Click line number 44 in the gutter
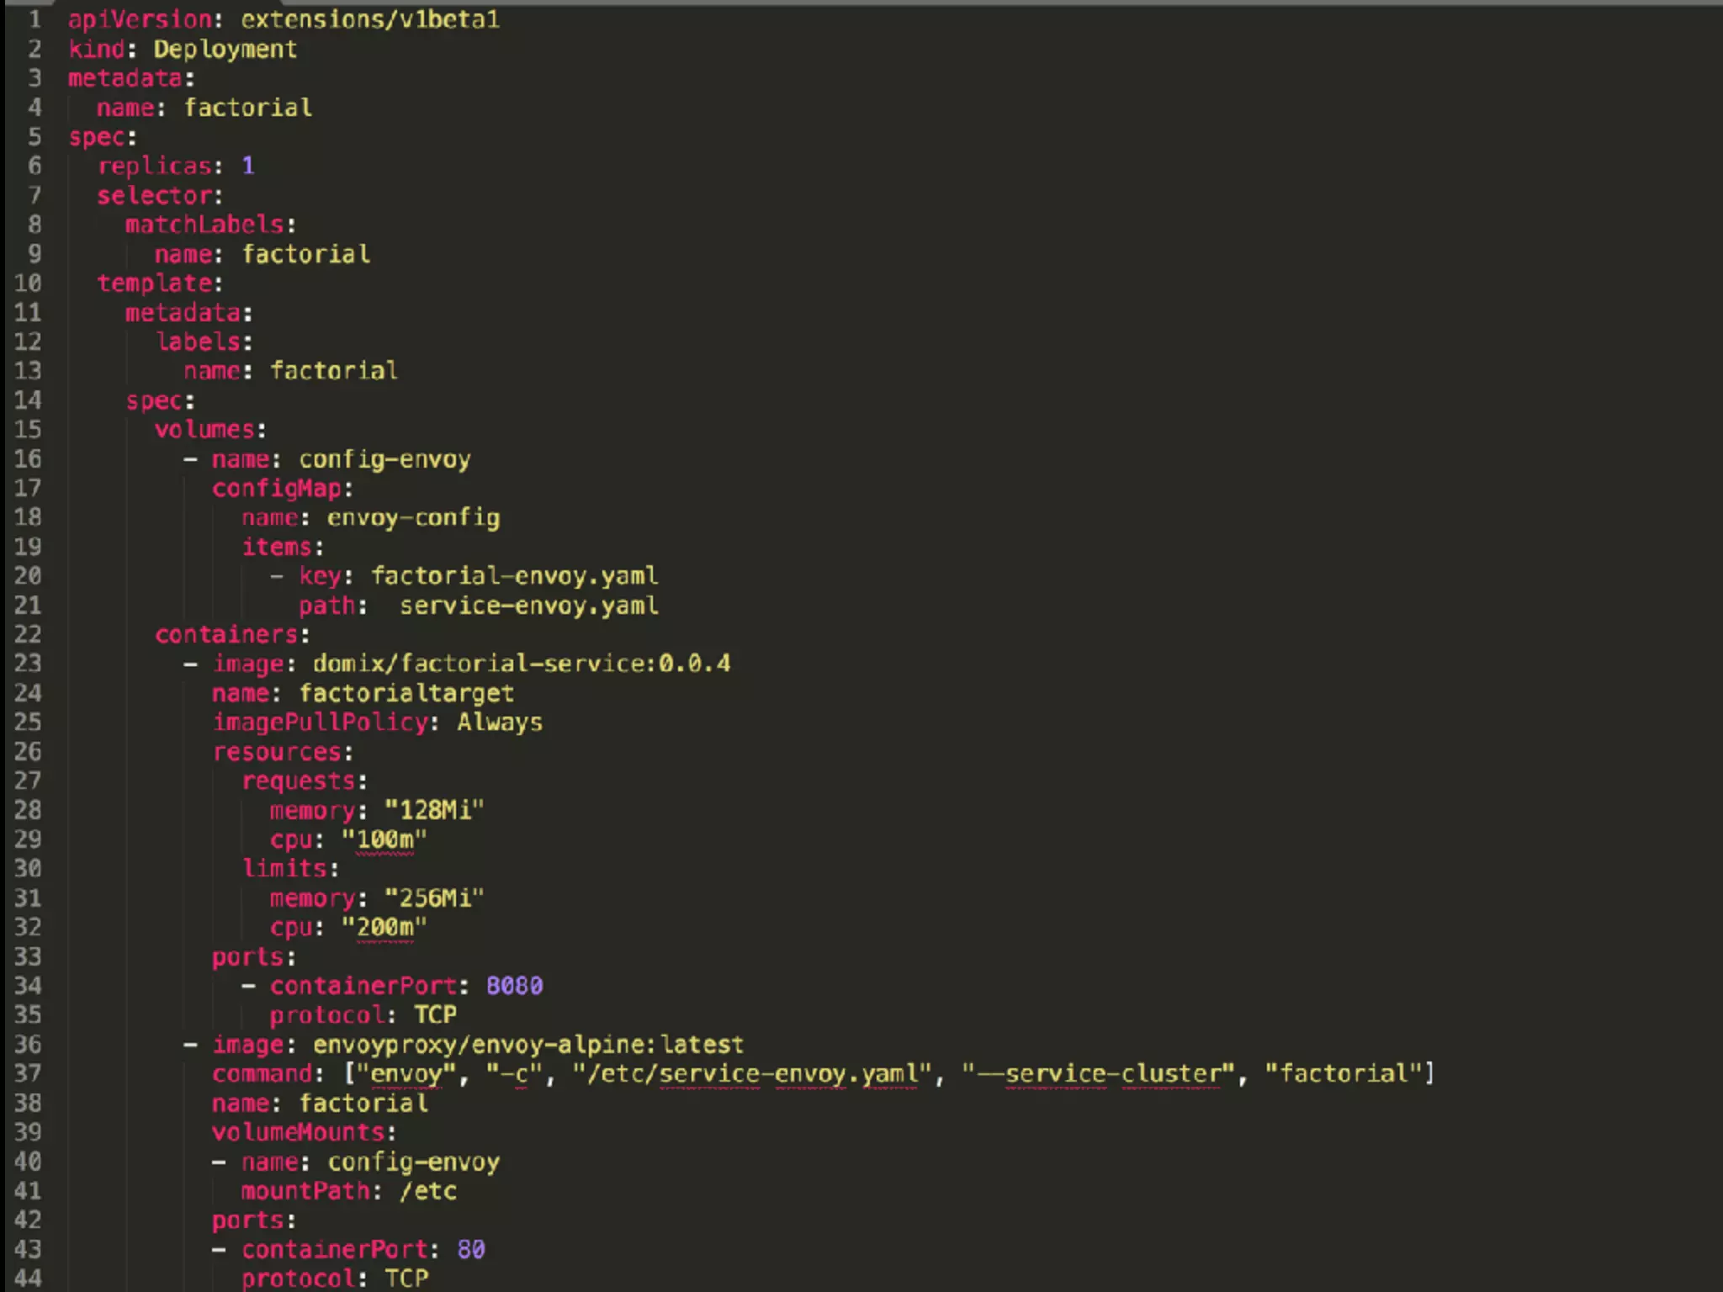Image resolution: width=1723 pixels, height=1292 pixels. pyautogui.click(x=28, y=1279)
